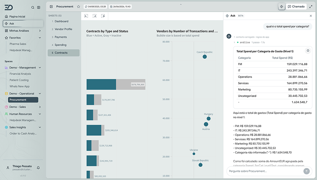
Task: Select the Slovak Republic bubble
Action: click(x=201, y=165)
